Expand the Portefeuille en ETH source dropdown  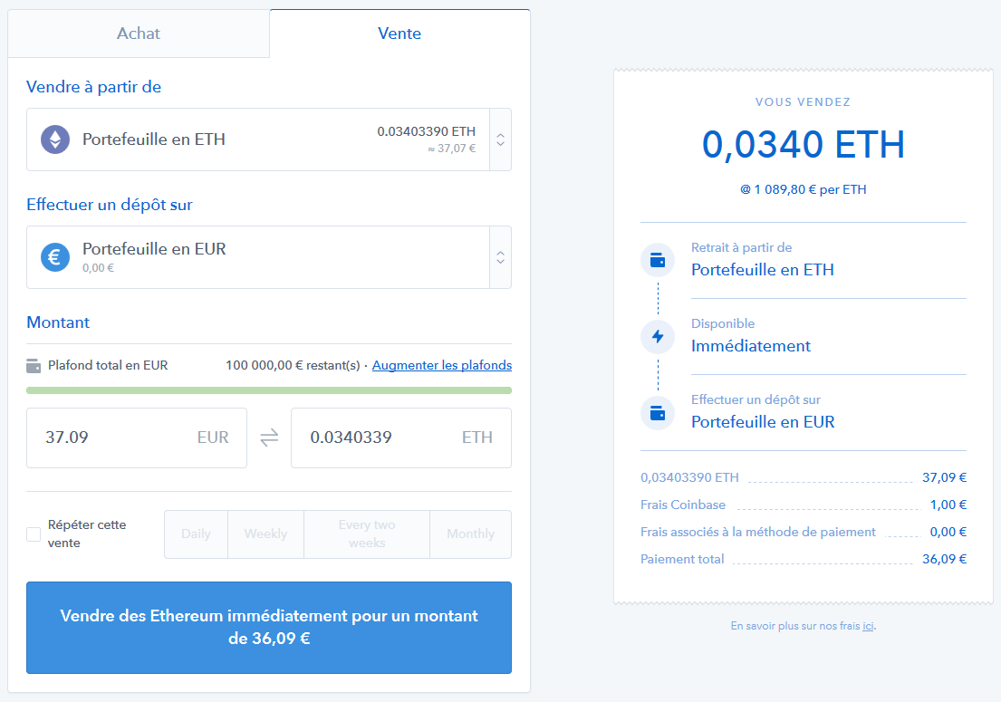click(500, 139)
